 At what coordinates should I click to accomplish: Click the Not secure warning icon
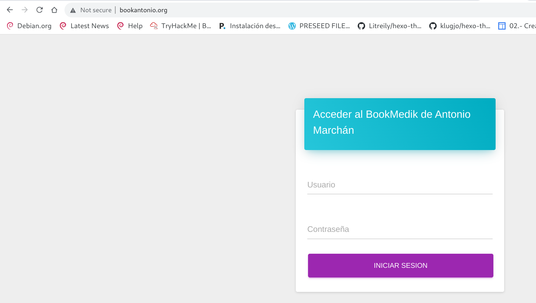[x=73, y=10]
